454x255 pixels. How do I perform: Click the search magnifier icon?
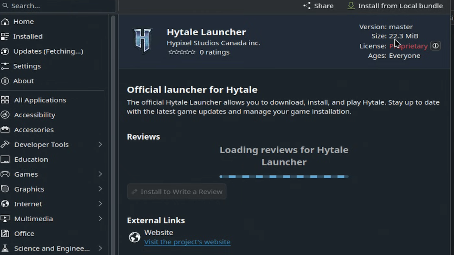click(5, 5)
